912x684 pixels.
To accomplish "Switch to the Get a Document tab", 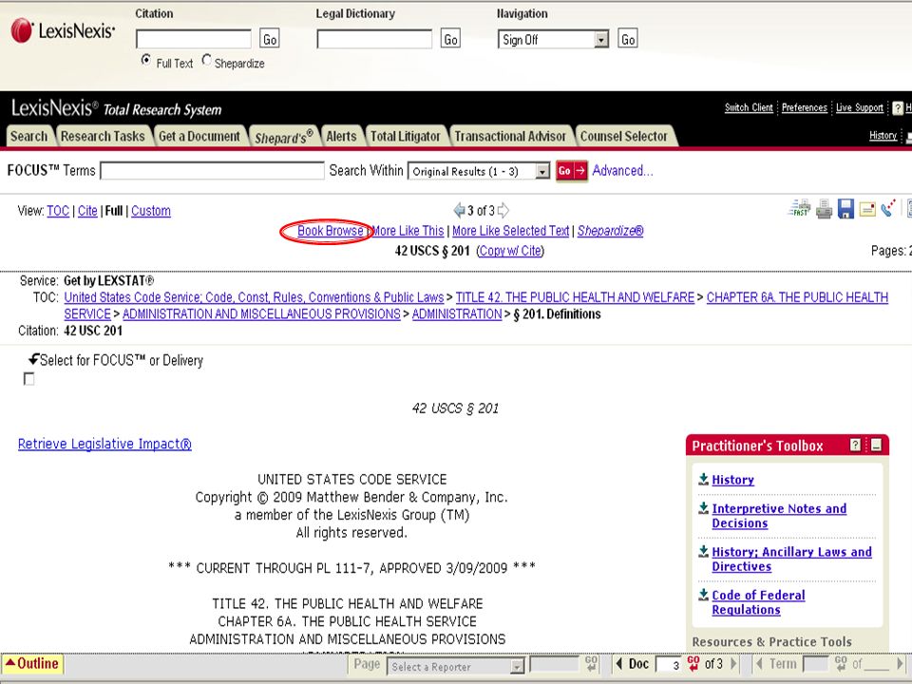I will (x=199, y=136).
